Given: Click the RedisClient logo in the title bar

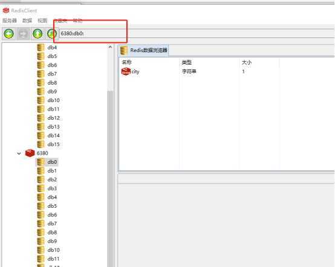Looking at the screenshot, I should [x=6, y=10].
